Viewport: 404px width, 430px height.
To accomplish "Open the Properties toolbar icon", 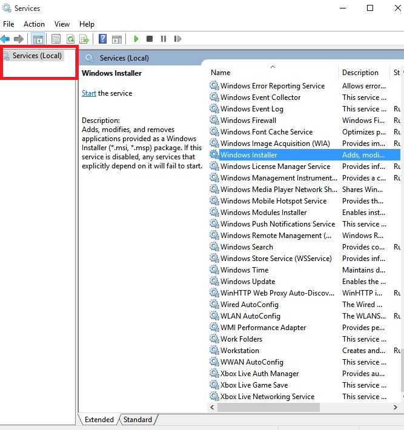I will 56,39.
